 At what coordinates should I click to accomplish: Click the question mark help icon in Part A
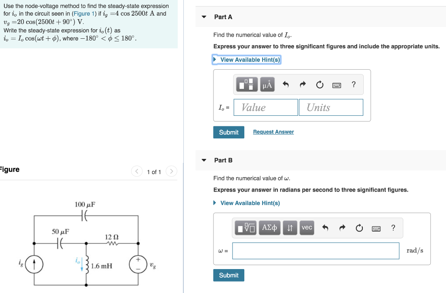click(353, 84)
